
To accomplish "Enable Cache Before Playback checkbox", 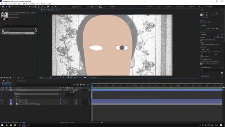I will coord(201,40).
